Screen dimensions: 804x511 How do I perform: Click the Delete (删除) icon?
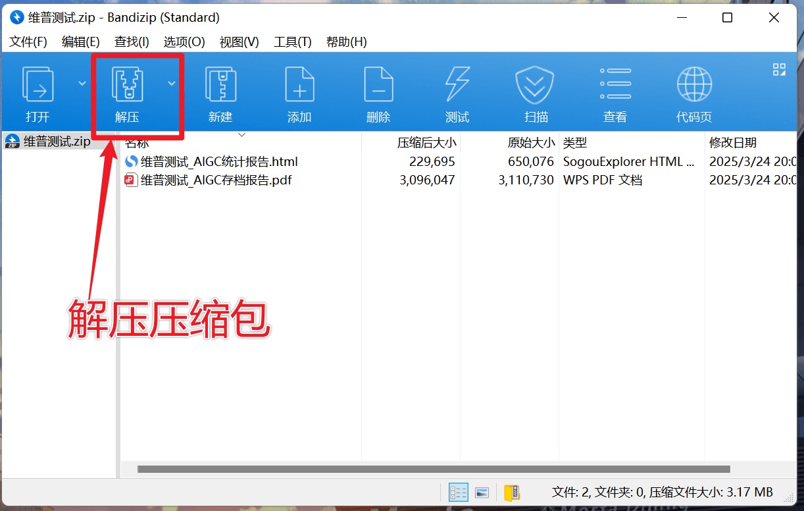(x=378, y=84)
